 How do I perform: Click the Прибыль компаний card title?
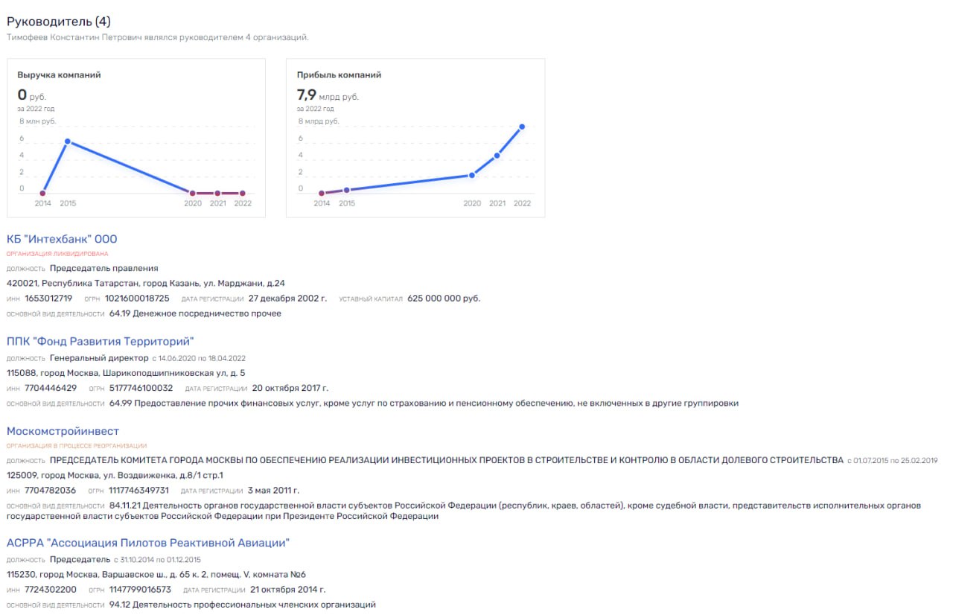click(339, 75)
